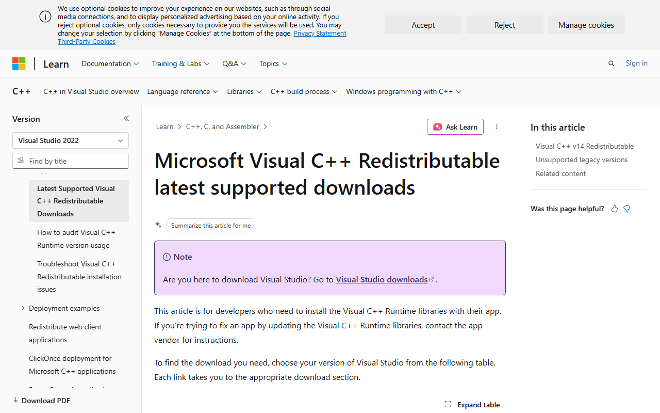660x413 pixels.
Task: Click Expand table icon button
Action: pyautogui.click(x=472, y=405)
